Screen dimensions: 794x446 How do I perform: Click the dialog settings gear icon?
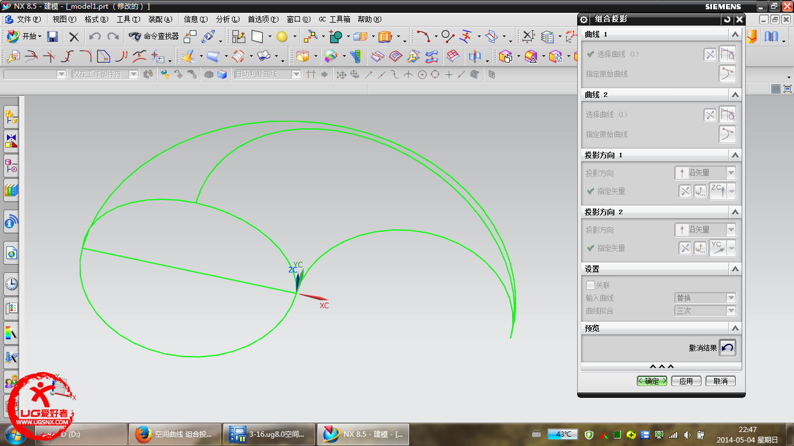pos(584,19)
